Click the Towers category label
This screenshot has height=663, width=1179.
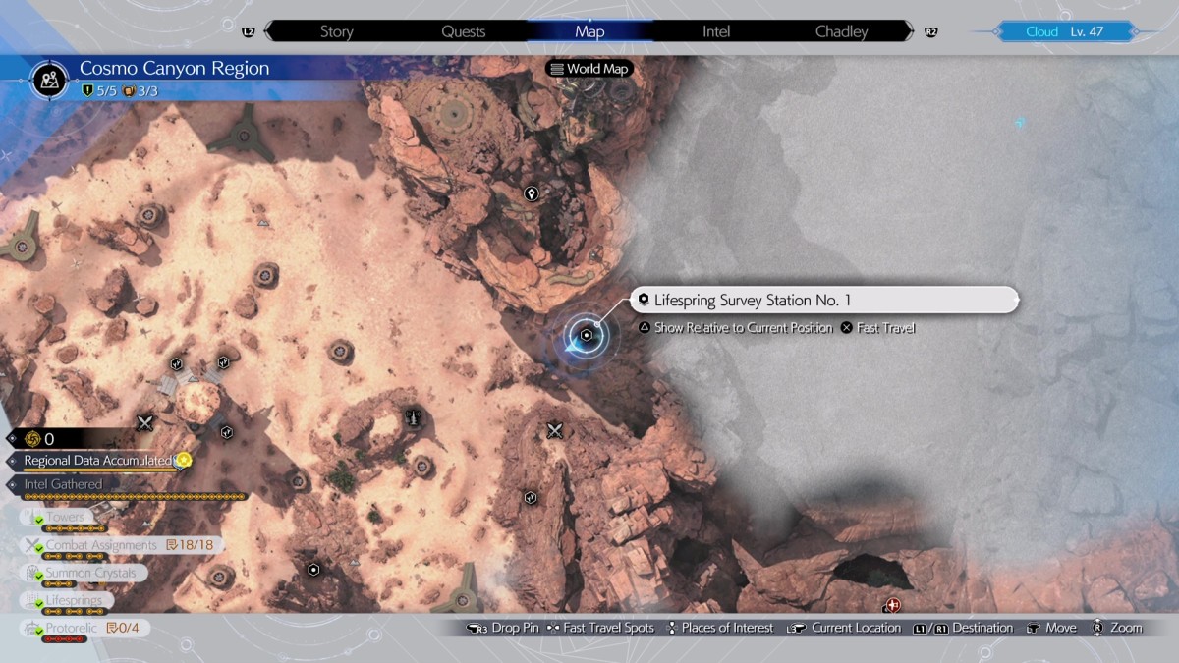(x=65, y=517)
